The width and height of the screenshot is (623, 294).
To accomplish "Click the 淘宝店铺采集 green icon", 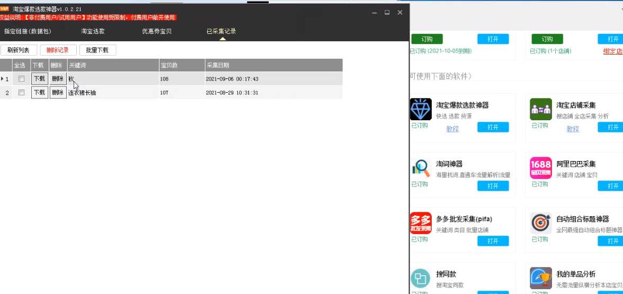I will pyautogui.click(x=541, y=109).
